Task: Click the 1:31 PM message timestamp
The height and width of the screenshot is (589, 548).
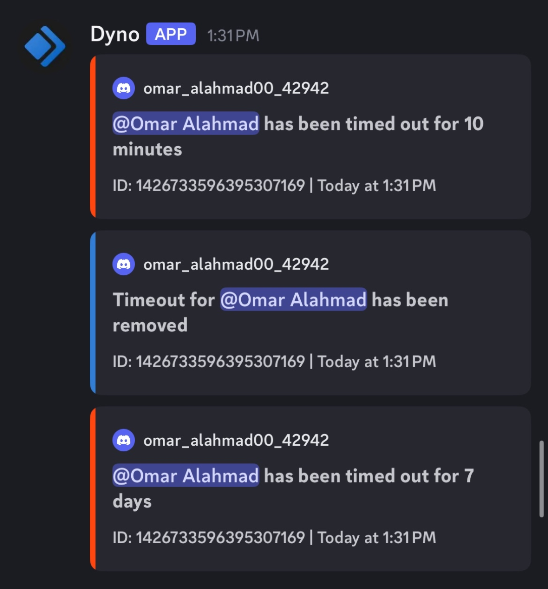Action: pos(233,35)
